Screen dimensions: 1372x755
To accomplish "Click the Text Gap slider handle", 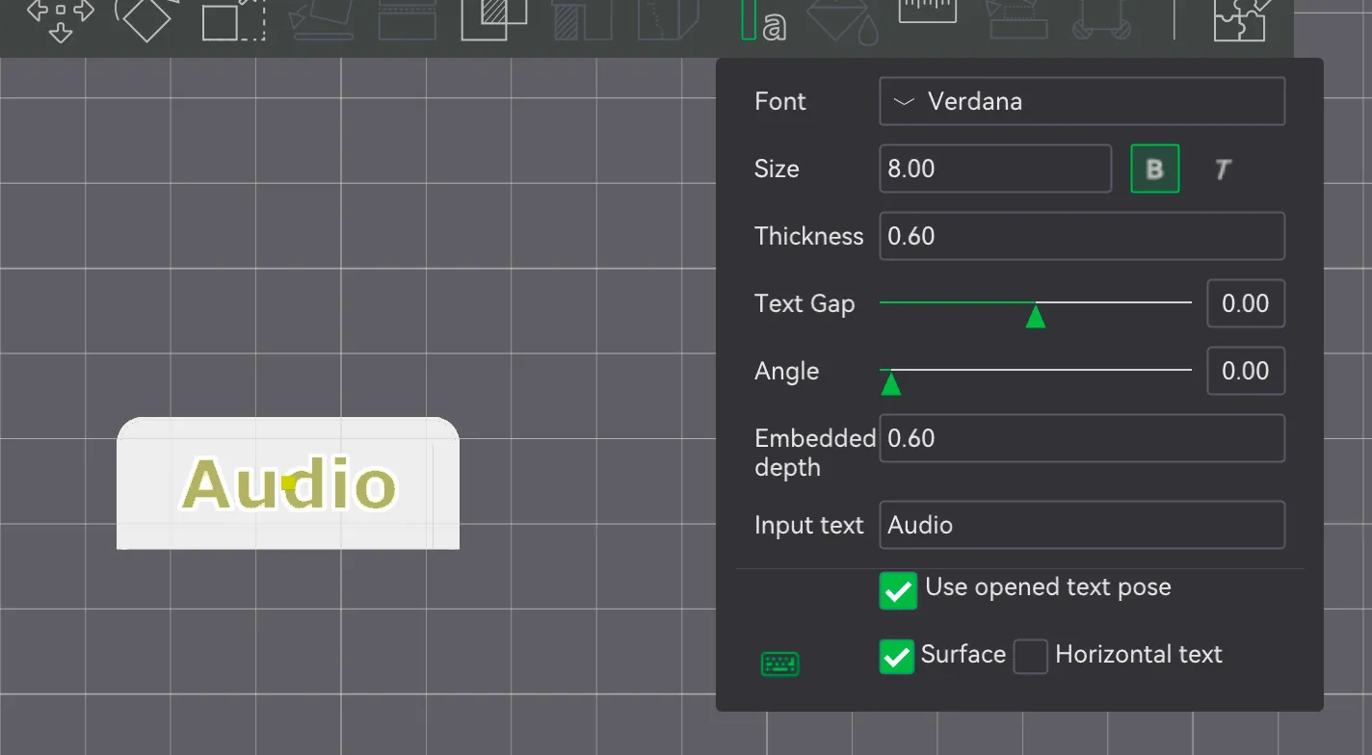I will pos(1036,316).
